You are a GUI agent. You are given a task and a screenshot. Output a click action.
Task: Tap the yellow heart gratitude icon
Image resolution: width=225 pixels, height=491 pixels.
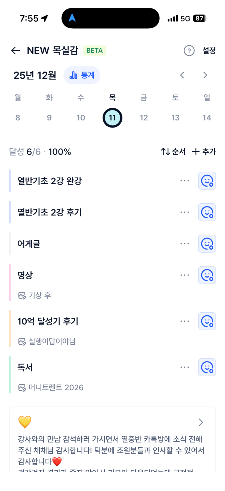25,422
